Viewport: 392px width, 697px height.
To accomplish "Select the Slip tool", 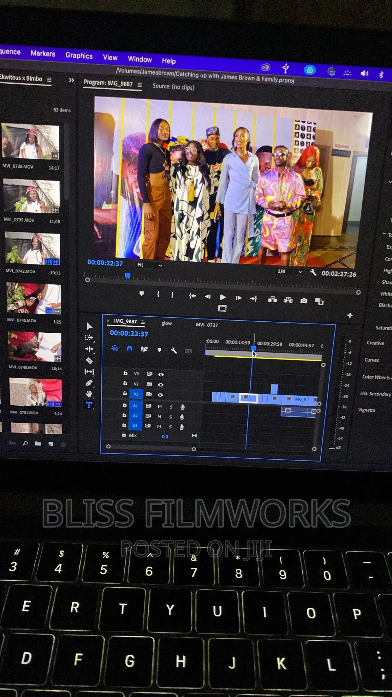I will tap(89, 372).
